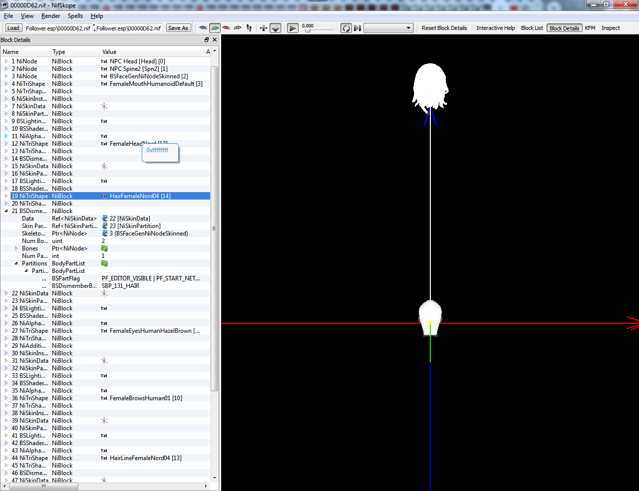
Task: Expand block 19 NiTriShape row
Action: click(x=6, y=196)
